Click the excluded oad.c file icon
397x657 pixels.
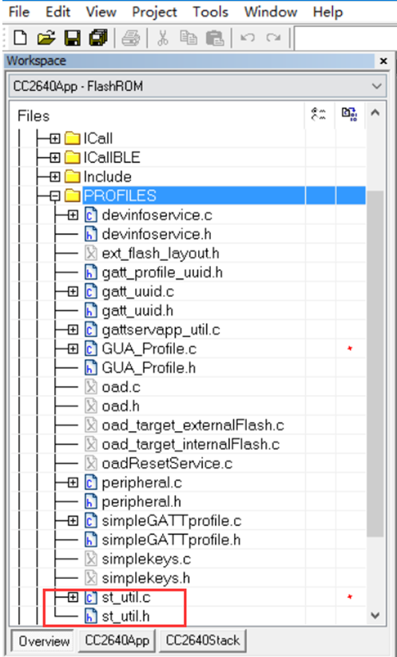point(90,386)
